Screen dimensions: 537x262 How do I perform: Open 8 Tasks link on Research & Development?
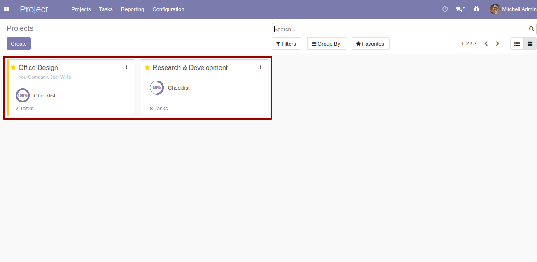pyautogui.click(x=159, y=109)
